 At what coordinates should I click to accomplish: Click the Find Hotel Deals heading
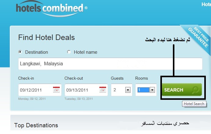(46, 38)
